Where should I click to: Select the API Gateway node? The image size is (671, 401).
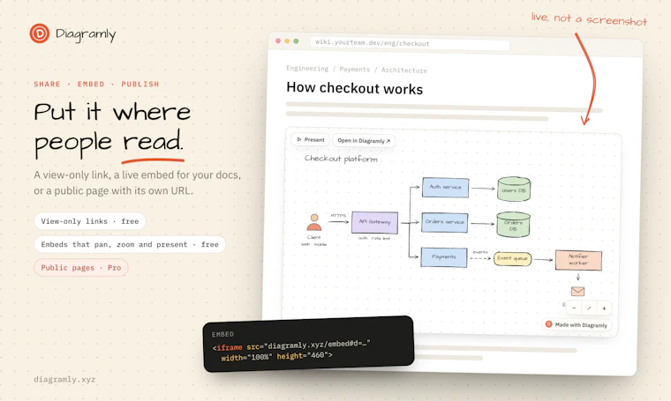[x=374, y=222]
